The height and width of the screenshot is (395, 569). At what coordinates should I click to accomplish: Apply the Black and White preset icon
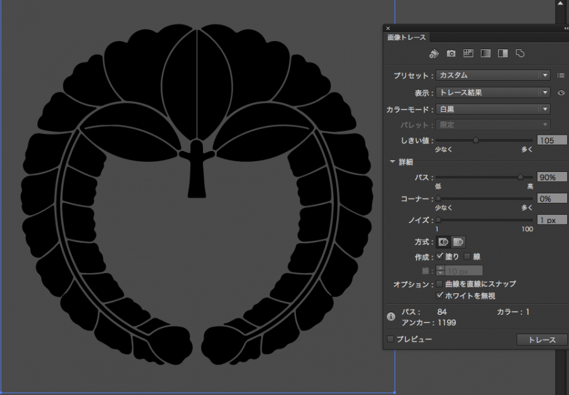click(x=503, y=53)
